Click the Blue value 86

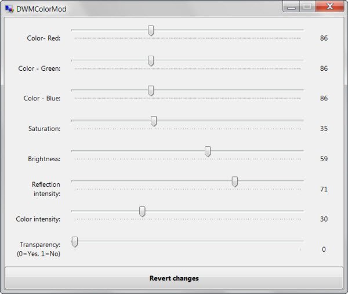324,99
